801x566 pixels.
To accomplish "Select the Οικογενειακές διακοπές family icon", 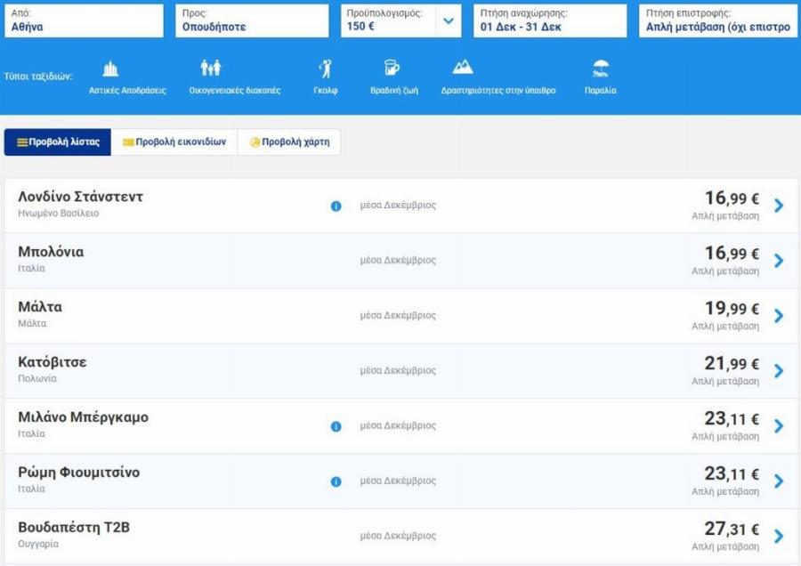I will 210,69.
